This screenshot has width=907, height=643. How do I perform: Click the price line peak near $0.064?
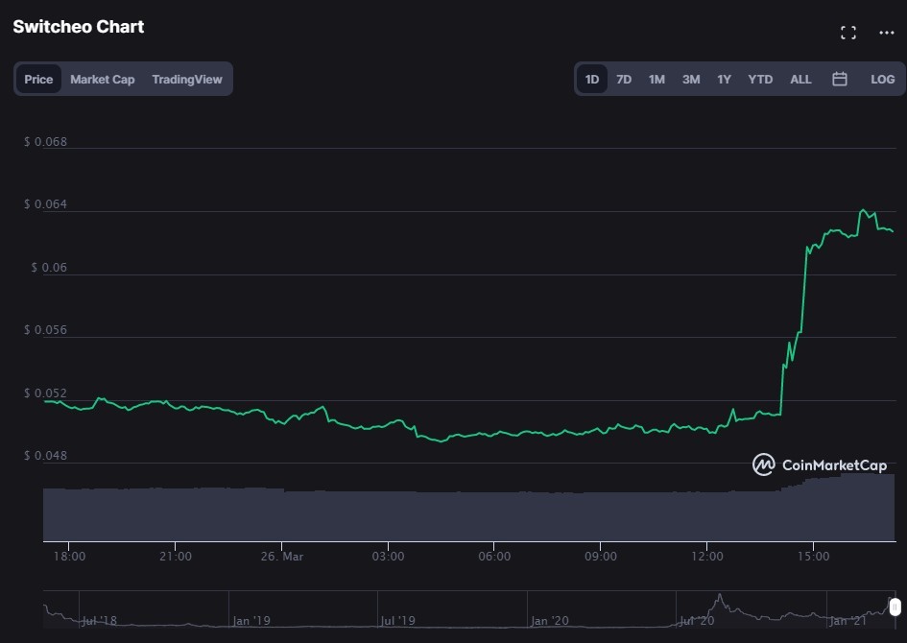tap(863, 210)
